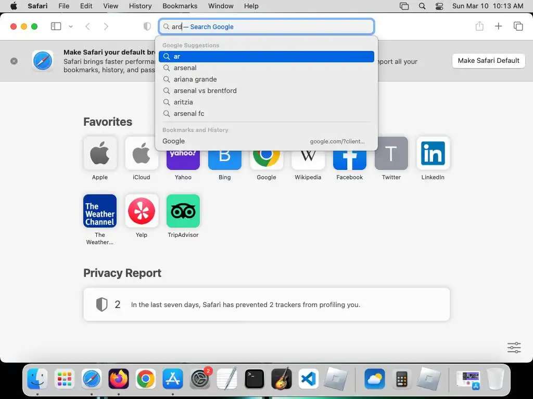Open the Bookmarks menu

[x=180, y=6]
